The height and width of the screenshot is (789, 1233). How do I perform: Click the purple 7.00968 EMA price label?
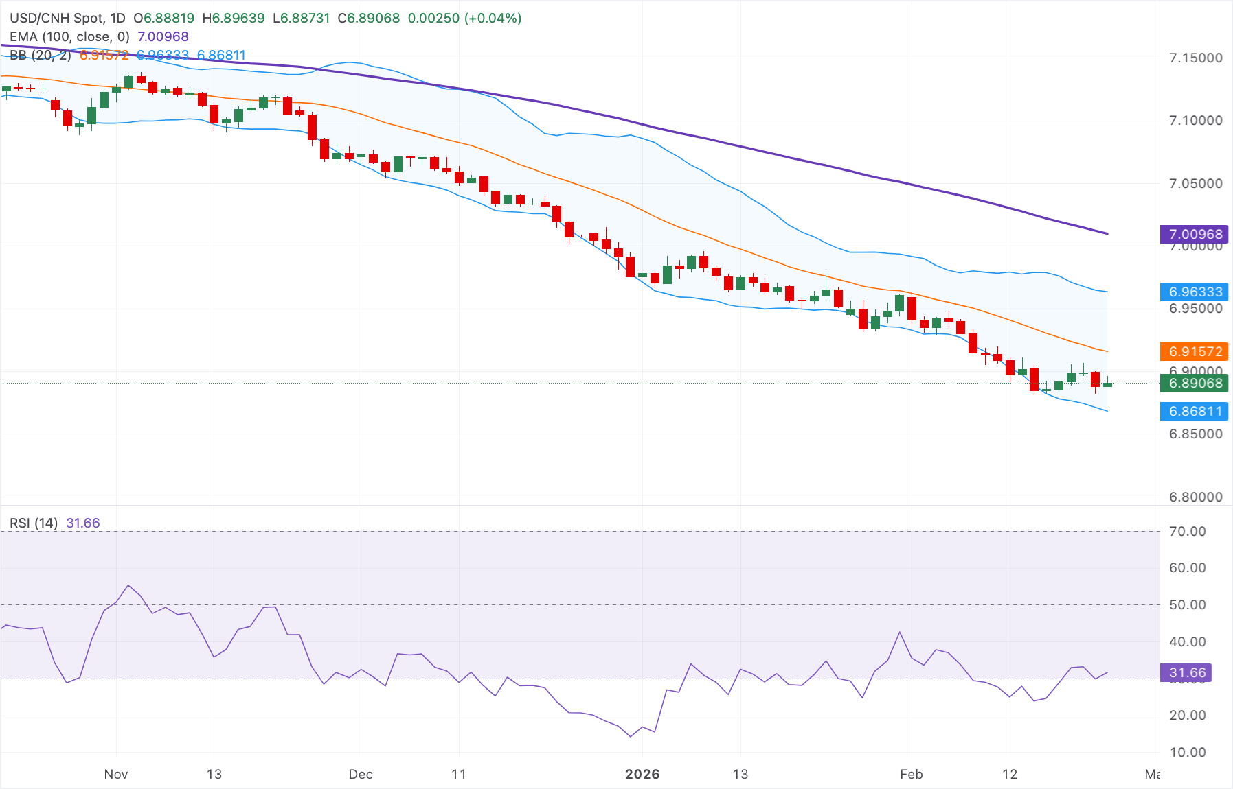coord(1195,234)
